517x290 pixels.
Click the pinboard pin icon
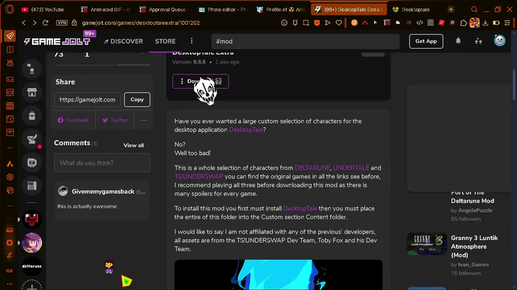(295, 23)
